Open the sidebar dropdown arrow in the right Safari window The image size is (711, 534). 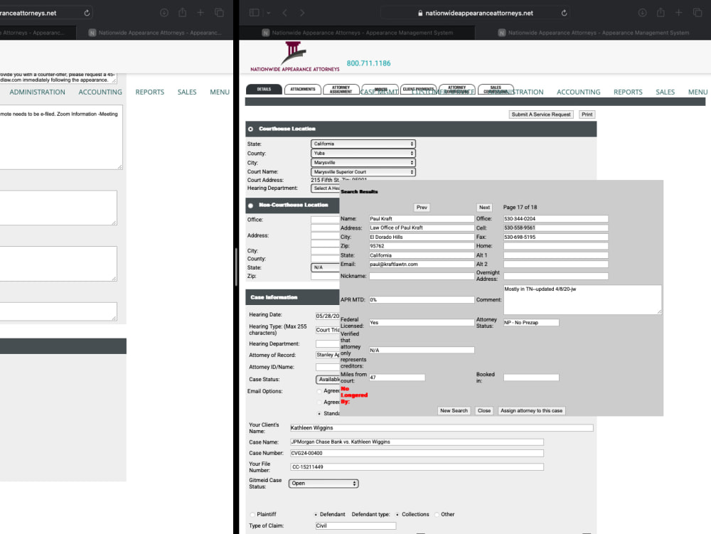269,13
